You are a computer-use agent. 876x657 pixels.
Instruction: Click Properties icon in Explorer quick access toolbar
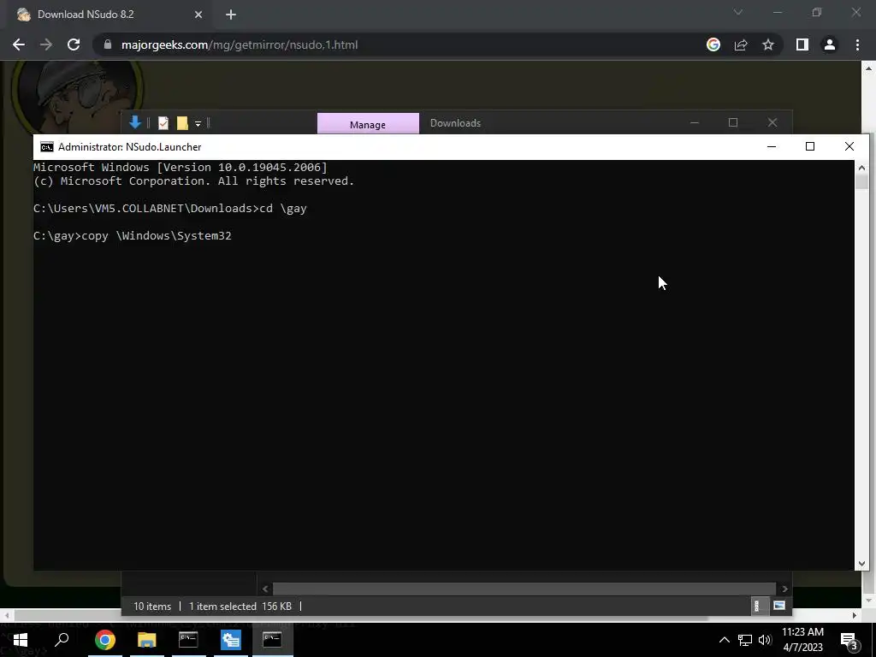(x=163, y=123)
